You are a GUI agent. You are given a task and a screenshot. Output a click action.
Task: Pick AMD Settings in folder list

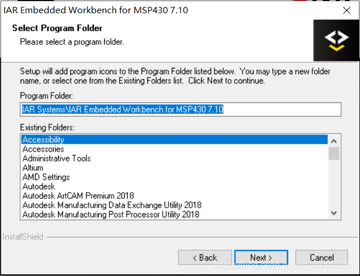point(46,177)
